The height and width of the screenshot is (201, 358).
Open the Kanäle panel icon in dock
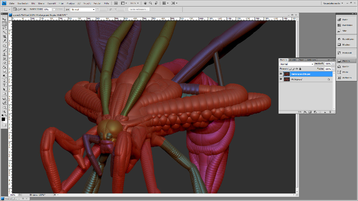(x=347, y=66)
